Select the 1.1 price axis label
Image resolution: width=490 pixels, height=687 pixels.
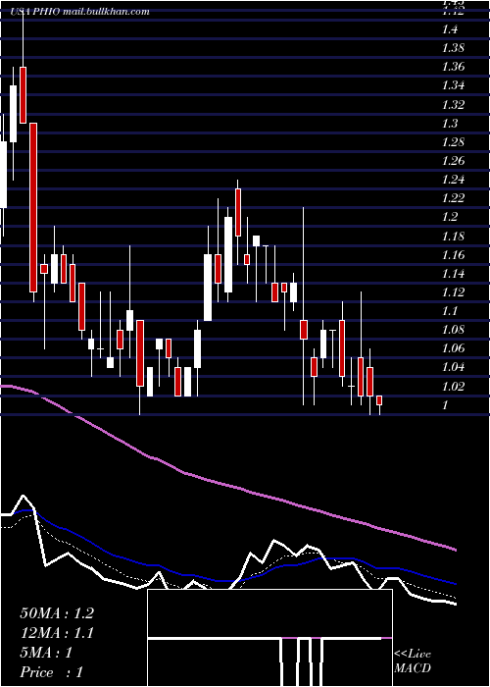coord(450,311)
